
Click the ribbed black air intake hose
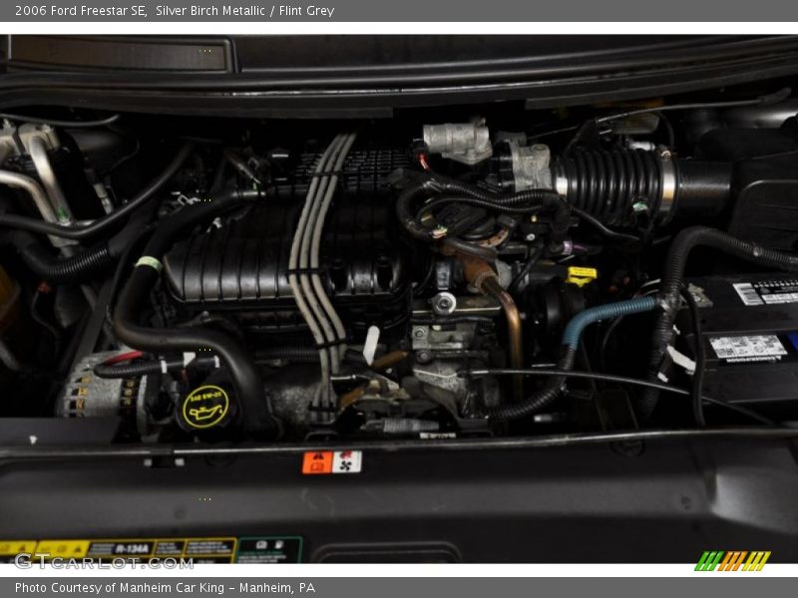tap(610, 186)
